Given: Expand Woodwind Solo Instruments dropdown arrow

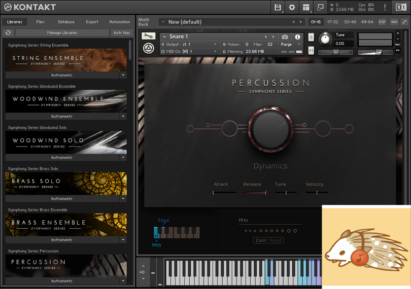Looking at the screenshot, I should pyautogui.click(x=123, y=158).
